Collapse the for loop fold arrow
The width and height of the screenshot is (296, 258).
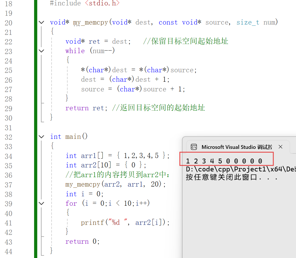pos(41,203)
